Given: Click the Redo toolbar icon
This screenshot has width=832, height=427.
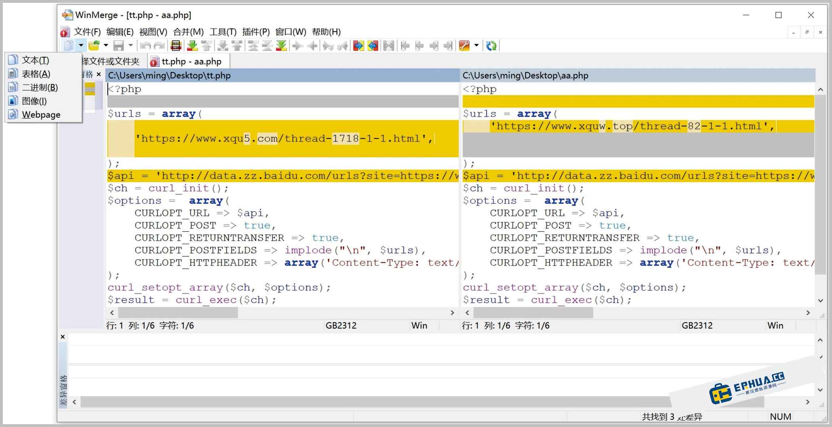Looking at the screenshot, I should point(159,46).
